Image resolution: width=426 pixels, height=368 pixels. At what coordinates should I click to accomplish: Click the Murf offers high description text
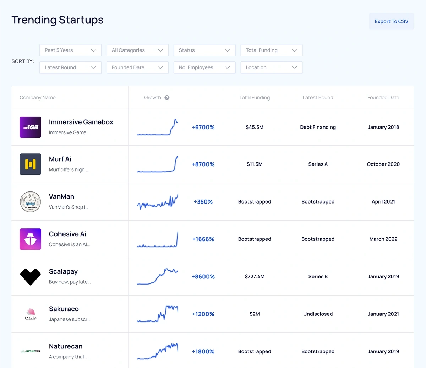tap(69, 170)
